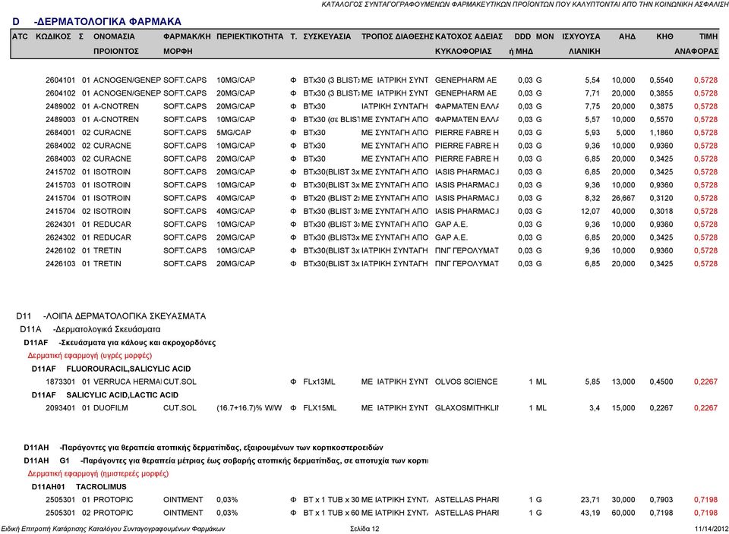Select the 0,3855 ΚΗΘ value
The image size is (729, 534).
(x=661, y=93)
